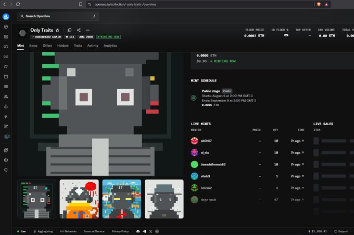Select the orange pirate character thumbnail
354x235 pixels.
[79, 199]
